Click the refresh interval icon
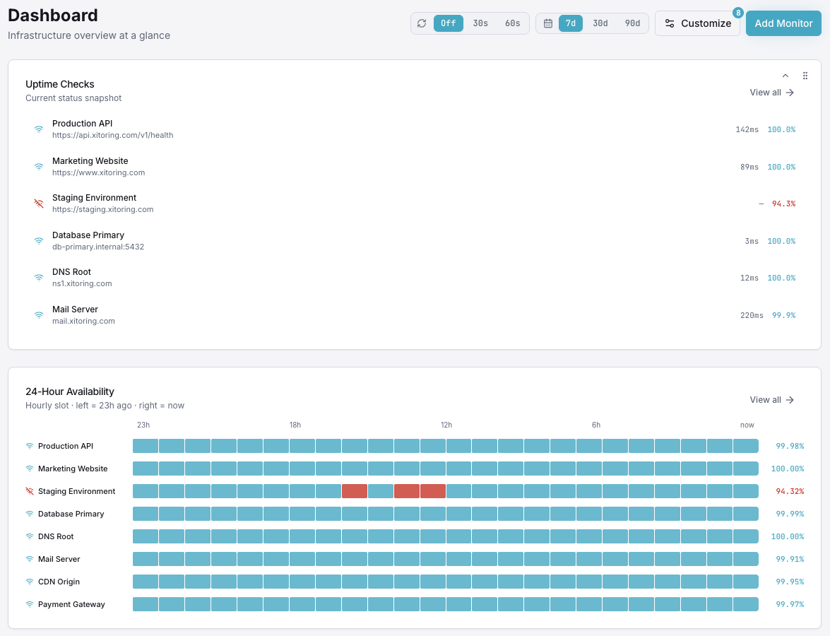The width and height of the screenshot is (830, 636). (422, 23)
